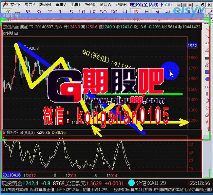
Task: Select the concentric arcs drawing tool
Action: click(x=207, y=44)
